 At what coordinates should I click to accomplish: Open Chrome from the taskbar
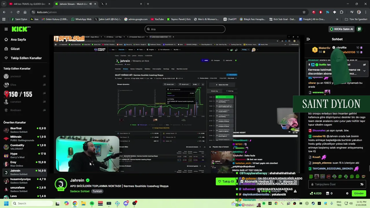click(x=75, y=203)
